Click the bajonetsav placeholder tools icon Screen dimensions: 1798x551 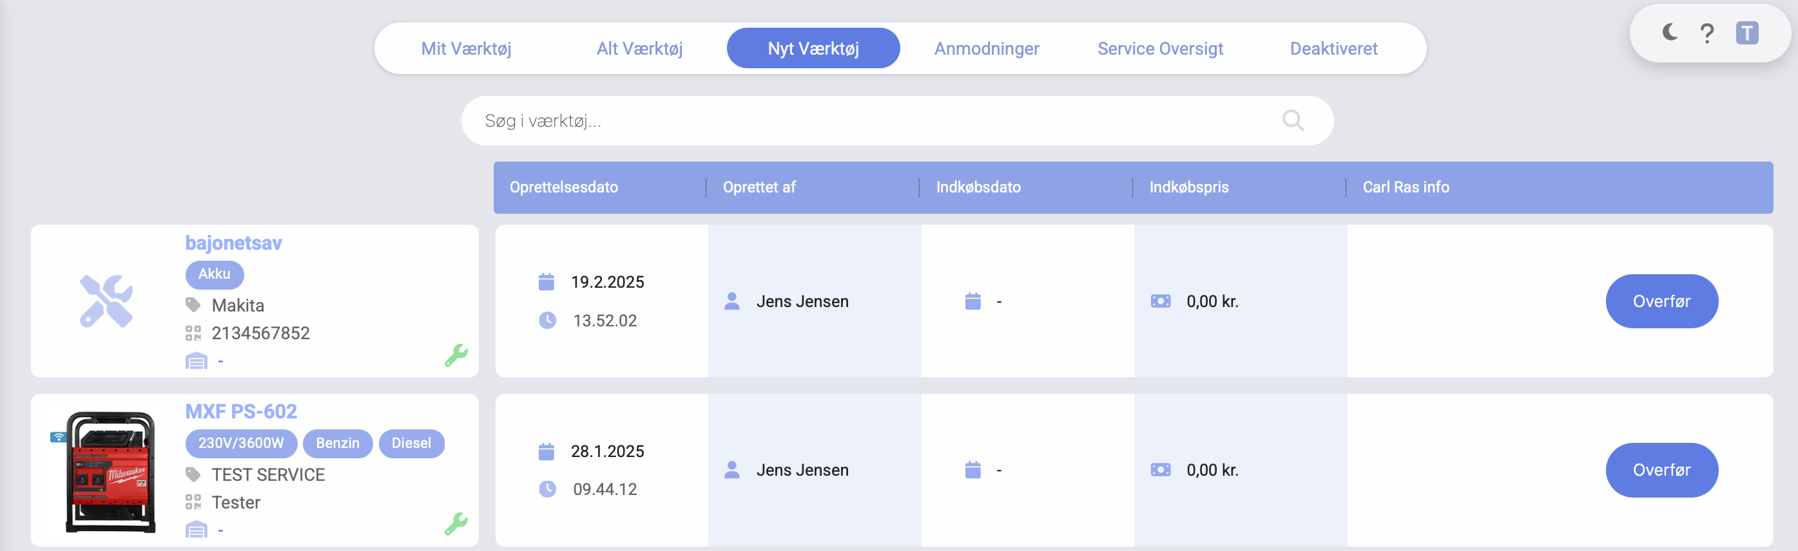click(106, 301)
